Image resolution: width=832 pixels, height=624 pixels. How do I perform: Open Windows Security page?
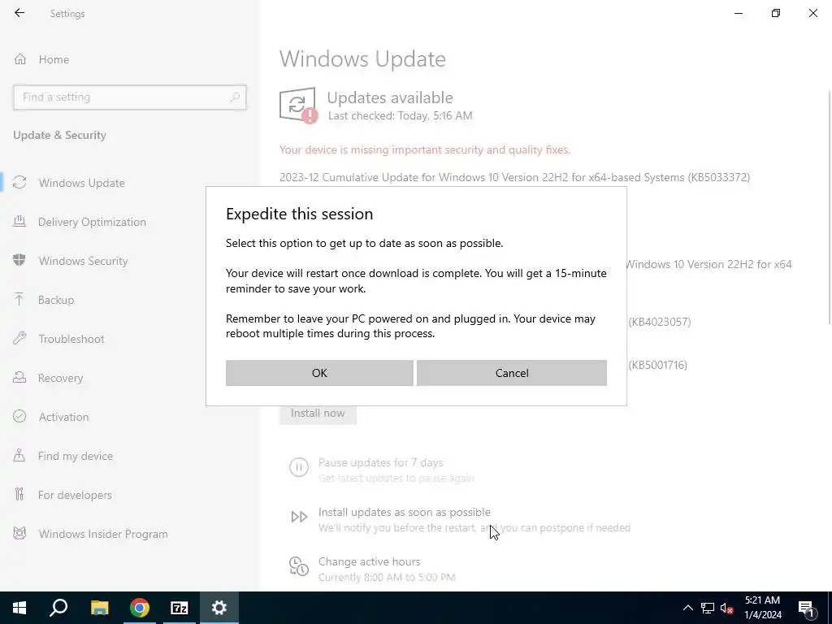coord(84,261)
